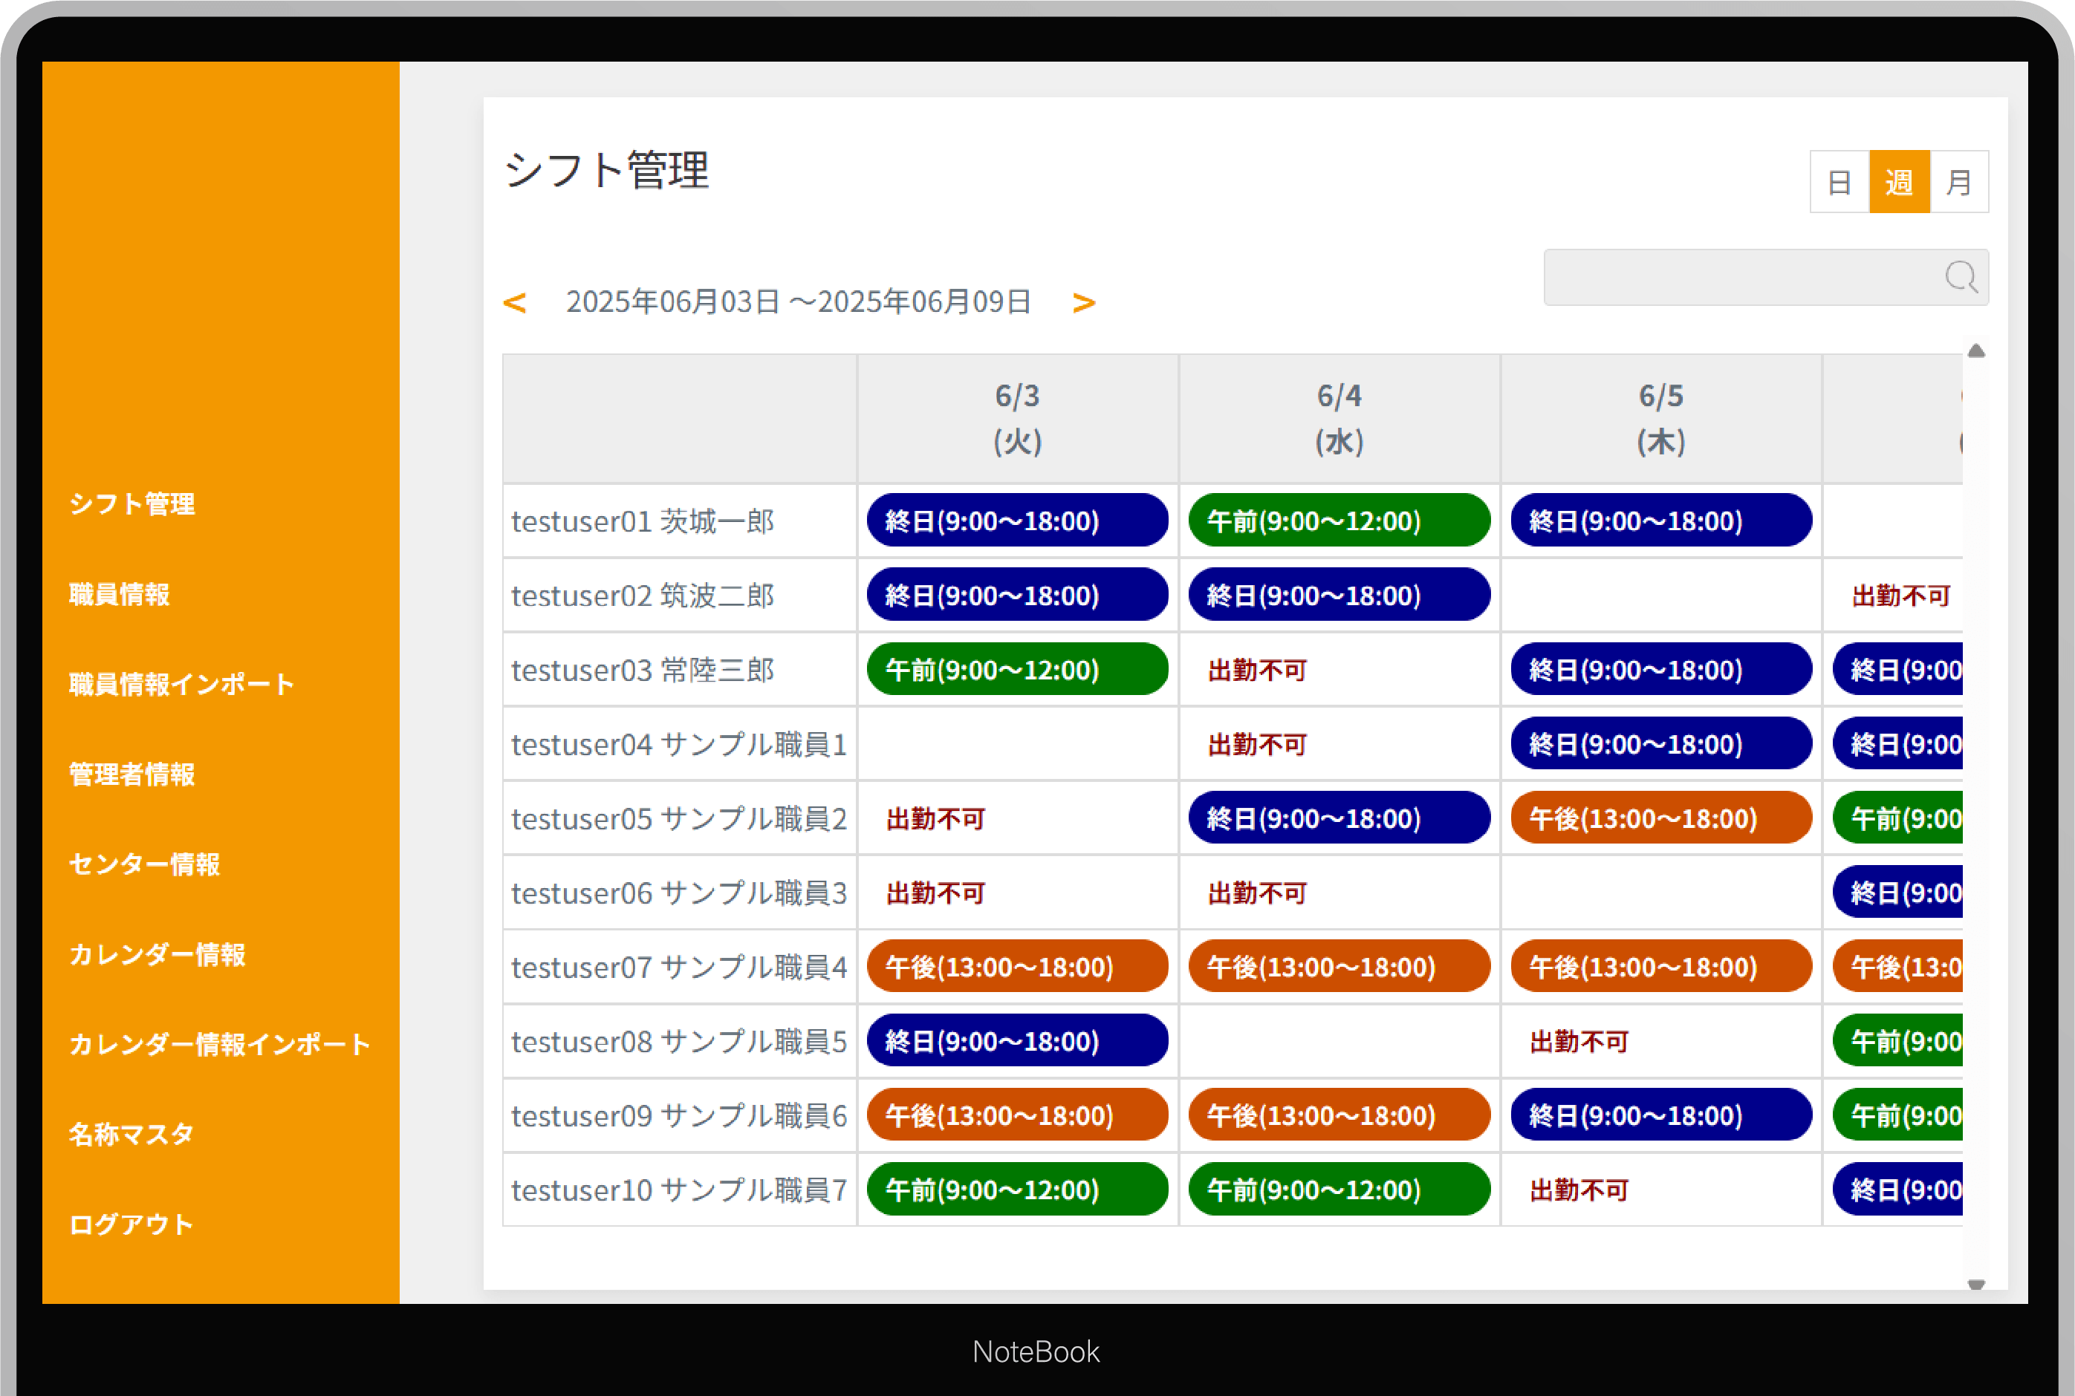Focus the search input field

point(1765,277)
